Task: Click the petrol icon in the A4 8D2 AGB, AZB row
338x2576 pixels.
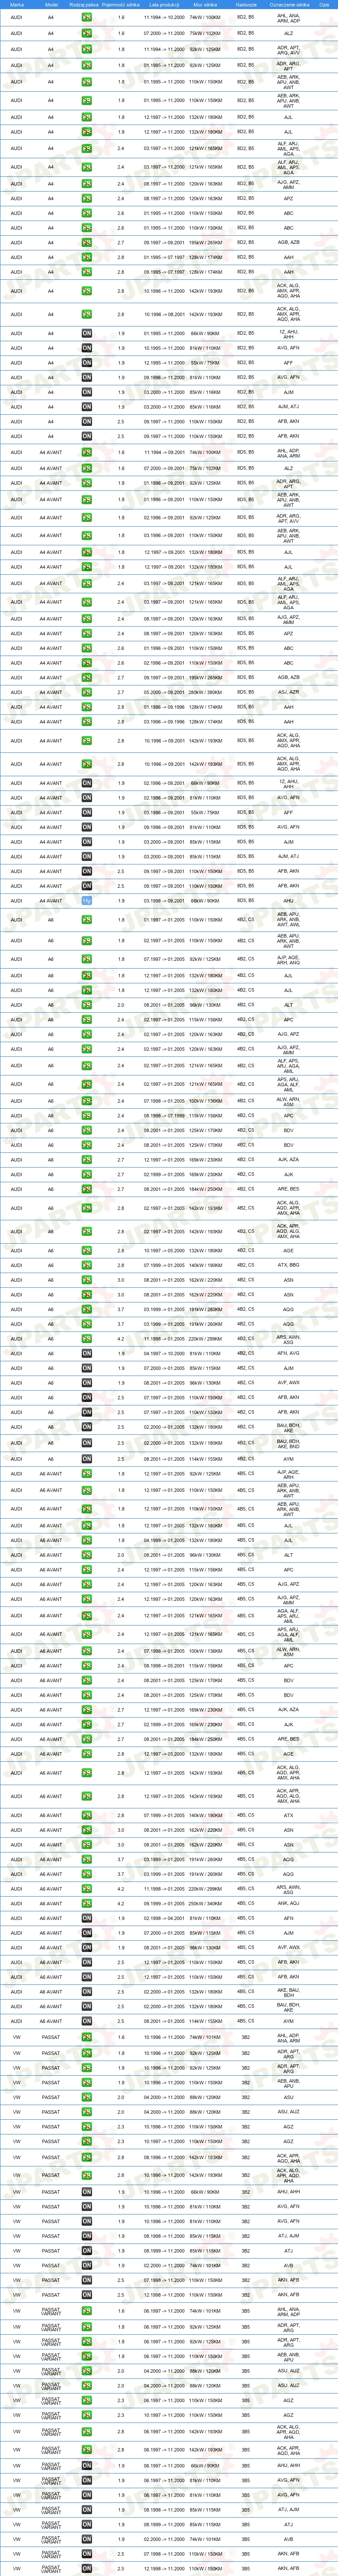Action: click(87, 242)
